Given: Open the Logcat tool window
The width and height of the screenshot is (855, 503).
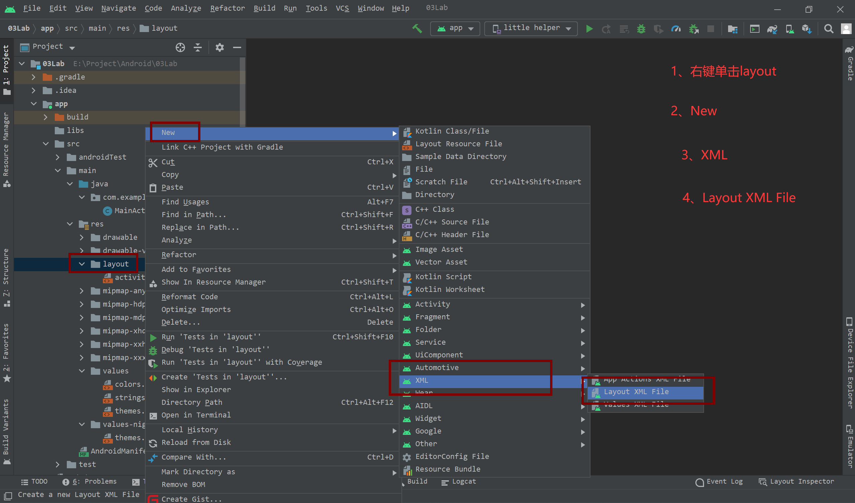Looking at the screenshot, I should 459,482.
